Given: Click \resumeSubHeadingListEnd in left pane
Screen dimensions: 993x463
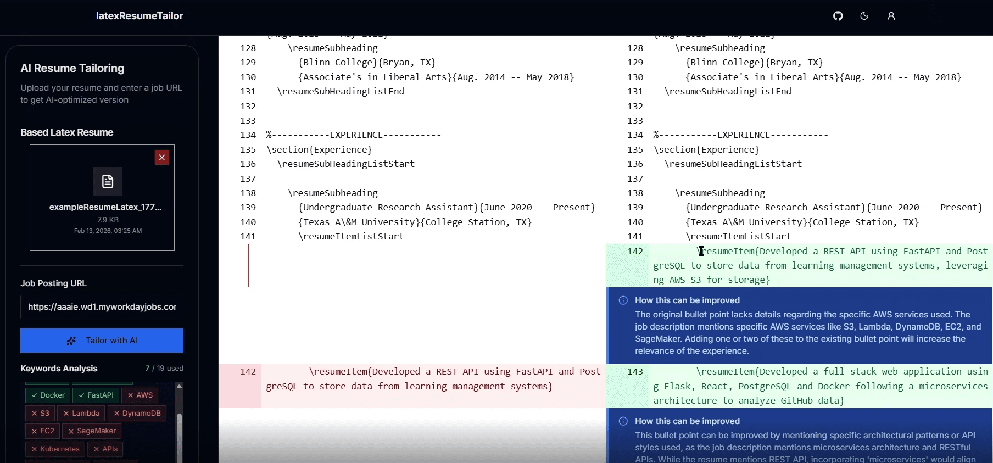Looking at the screenshot, I should [x=341, y=92].
